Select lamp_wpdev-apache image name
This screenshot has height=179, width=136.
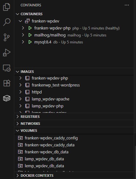[51, 99]
